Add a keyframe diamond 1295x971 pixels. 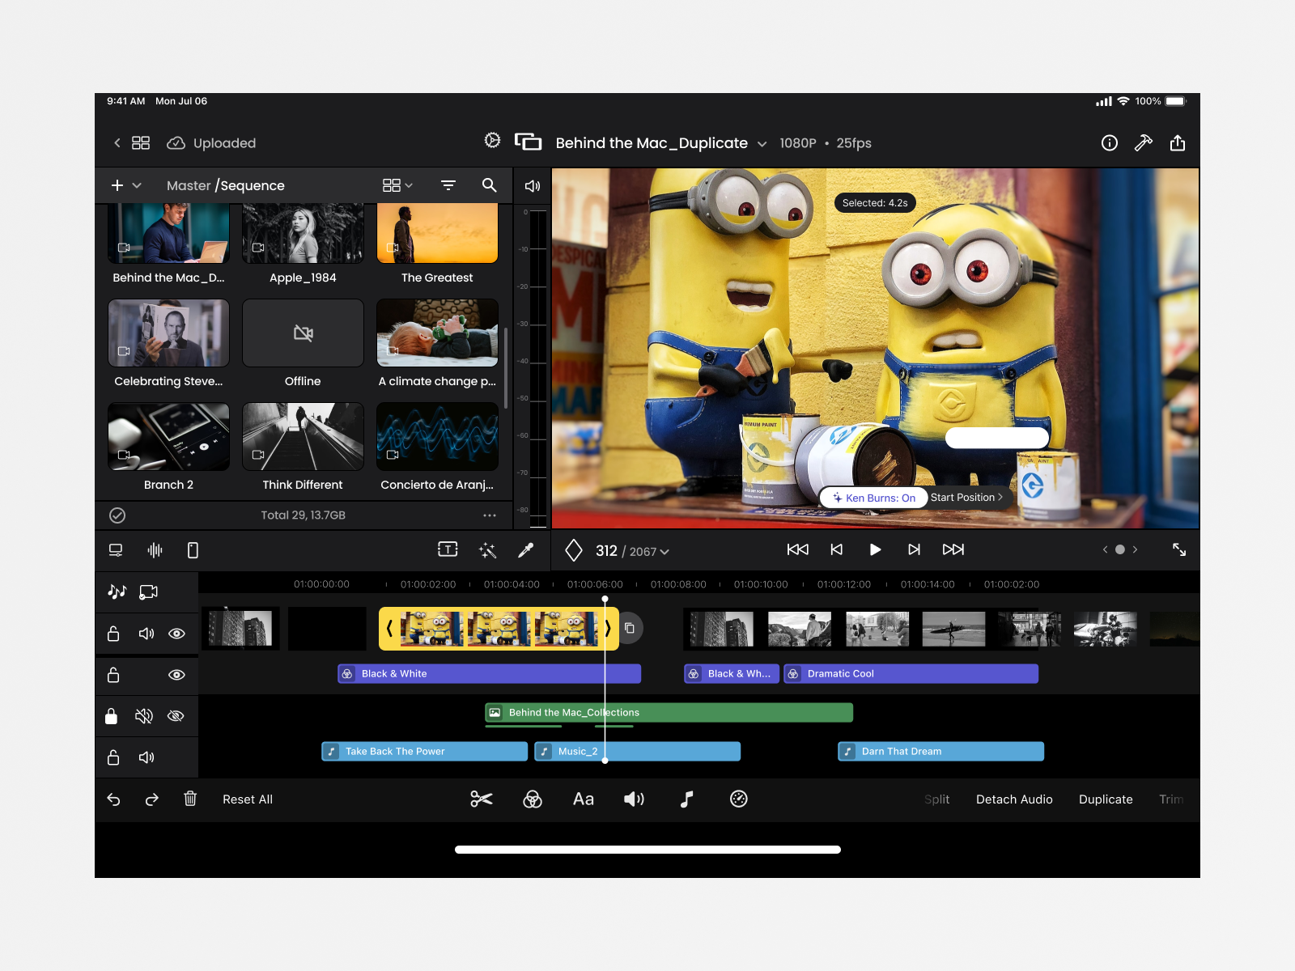coord(574,550)
